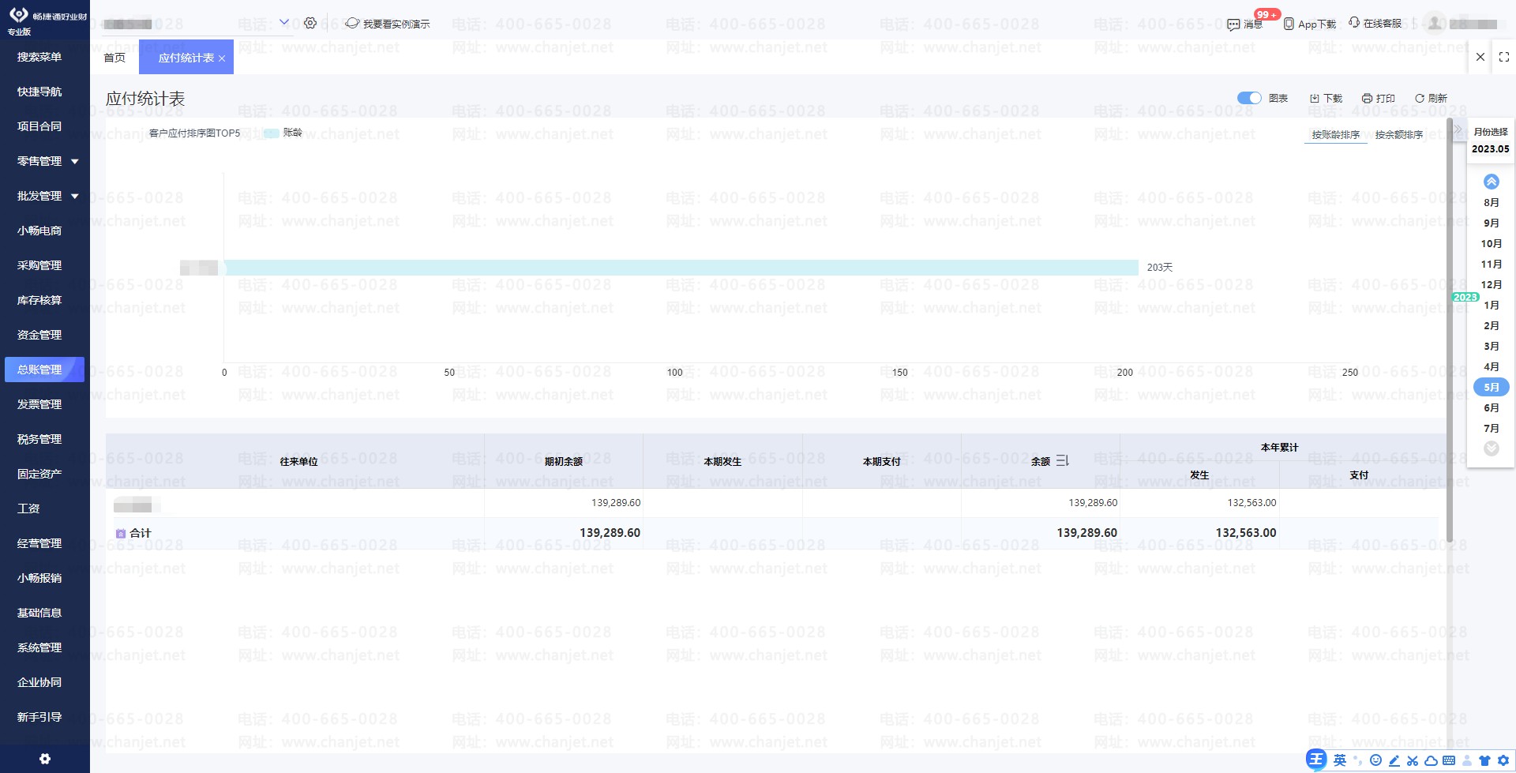Open 采购管理 in the sidebar
This screenshot has height=773, width=1516.
39,265
